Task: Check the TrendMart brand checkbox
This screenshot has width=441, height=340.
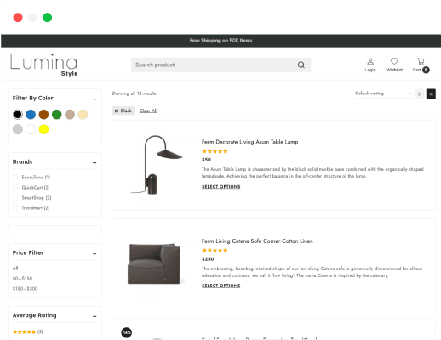Action: click(x=15, y=207)
